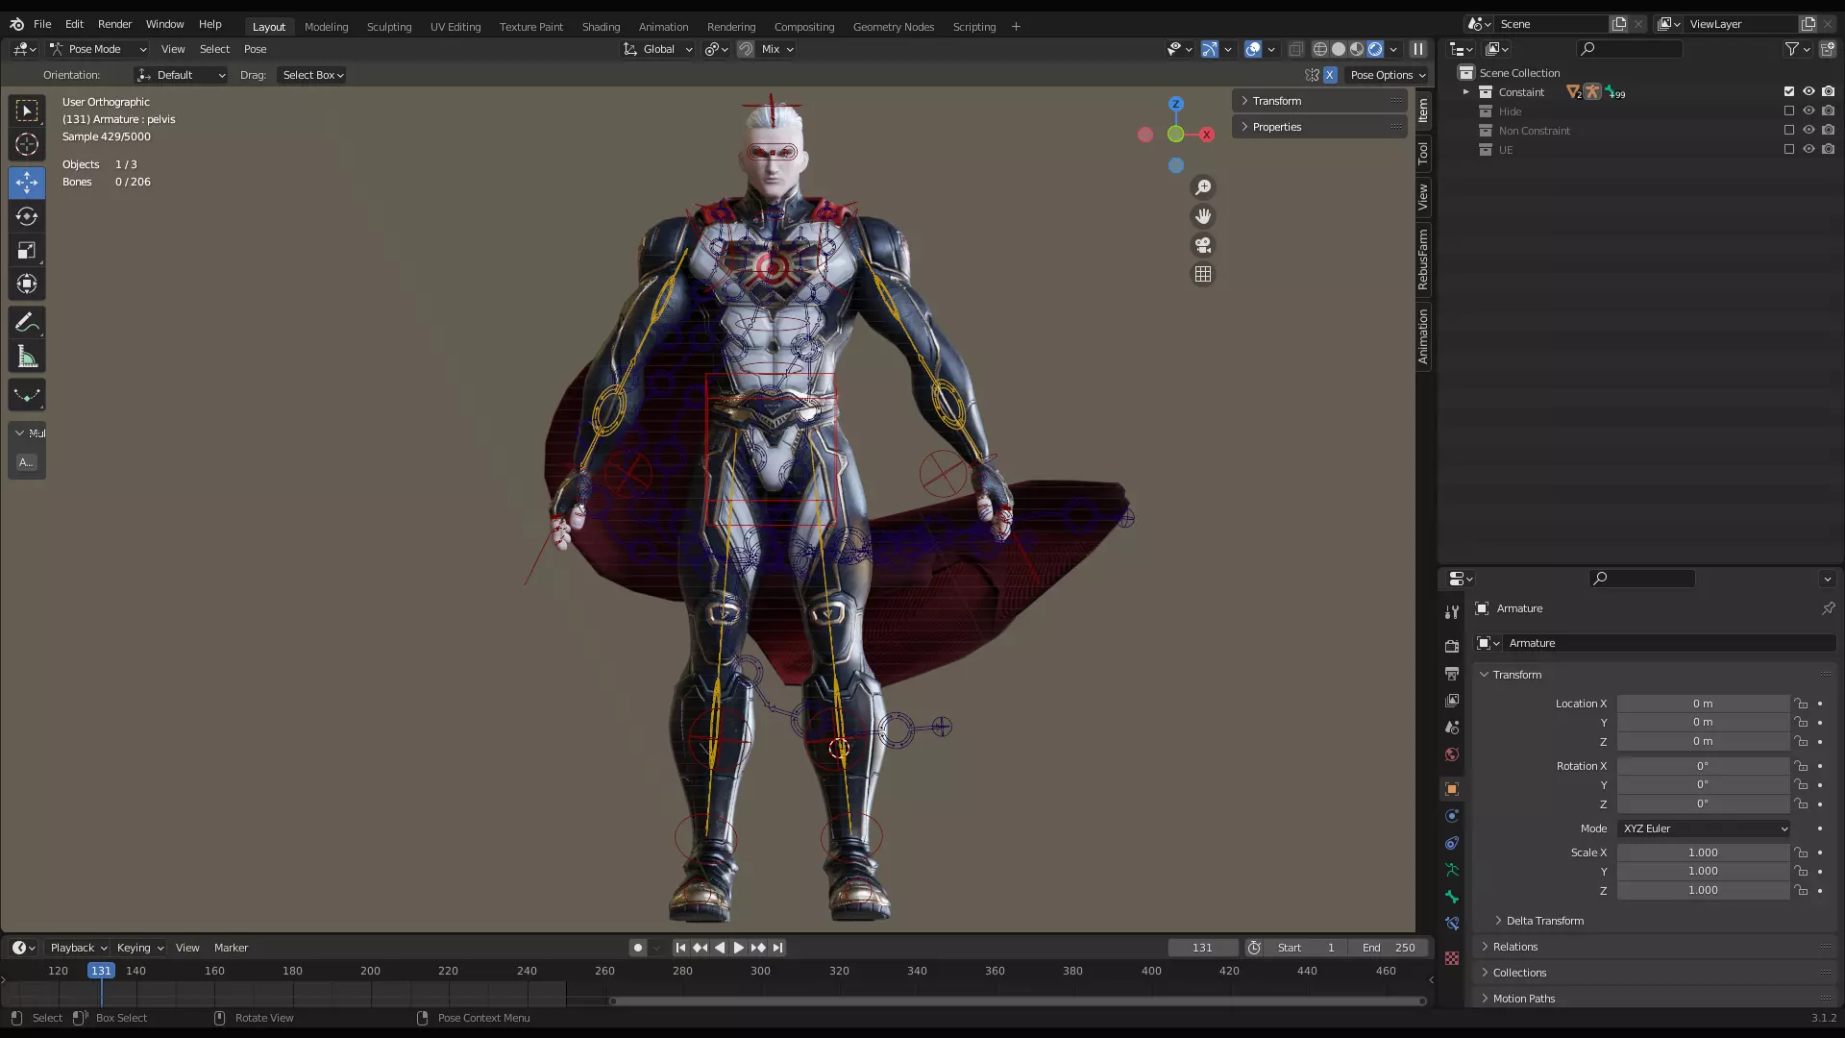
Task: Activate the Rotate tool
Action: pyautogui.click(x=27, y=216)
